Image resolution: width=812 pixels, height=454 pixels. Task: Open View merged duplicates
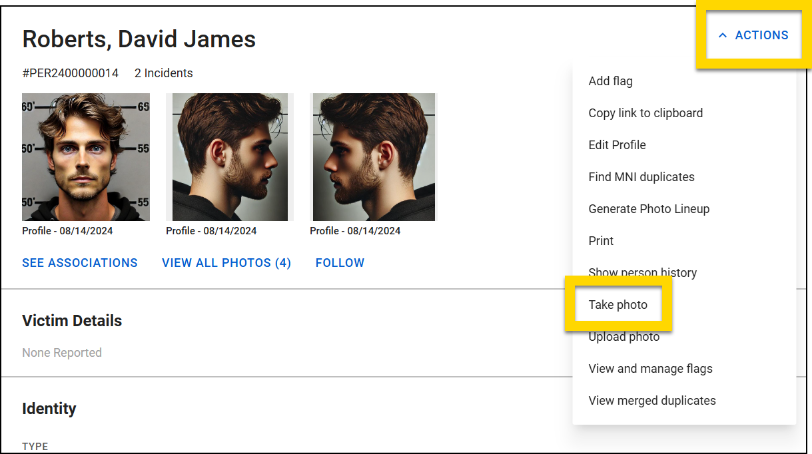(x=652, y=400)
